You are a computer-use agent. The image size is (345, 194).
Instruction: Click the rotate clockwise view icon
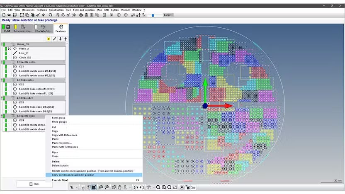[x=136, y=187]
